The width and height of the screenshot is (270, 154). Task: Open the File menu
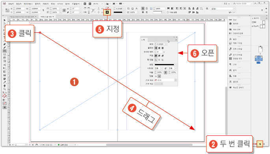click(x=11, y=4)
